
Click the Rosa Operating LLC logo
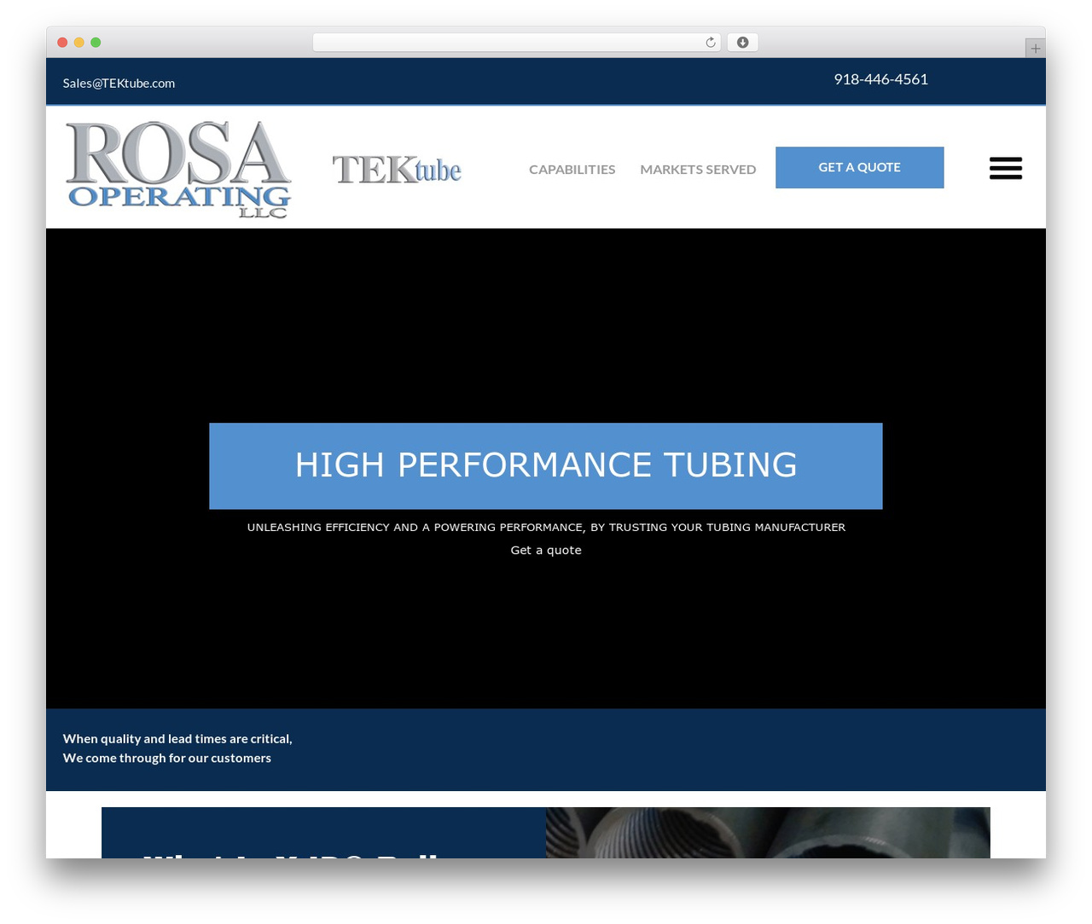(x=179, y=169)
